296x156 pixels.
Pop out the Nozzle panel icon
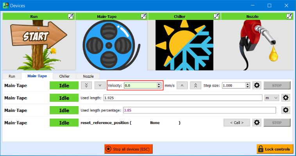pyautogui.click(x=289, y=16)
